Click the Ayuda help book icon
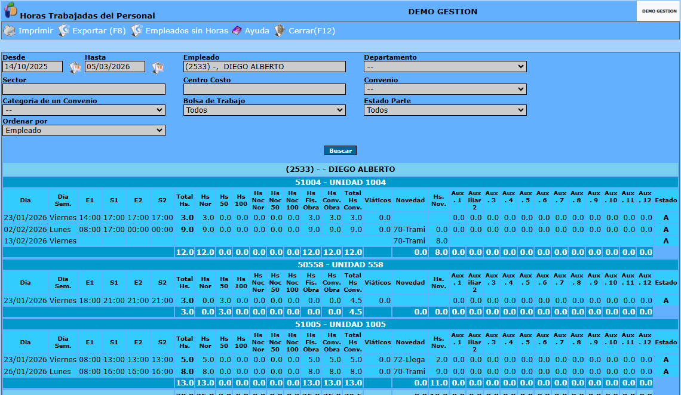Viewport: 681px width, 395px height. (237, 31)
